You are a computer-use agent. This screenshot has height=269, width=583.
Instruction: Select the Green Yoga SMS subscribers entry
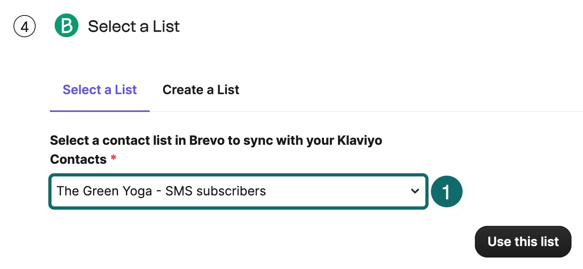point(161,191)
